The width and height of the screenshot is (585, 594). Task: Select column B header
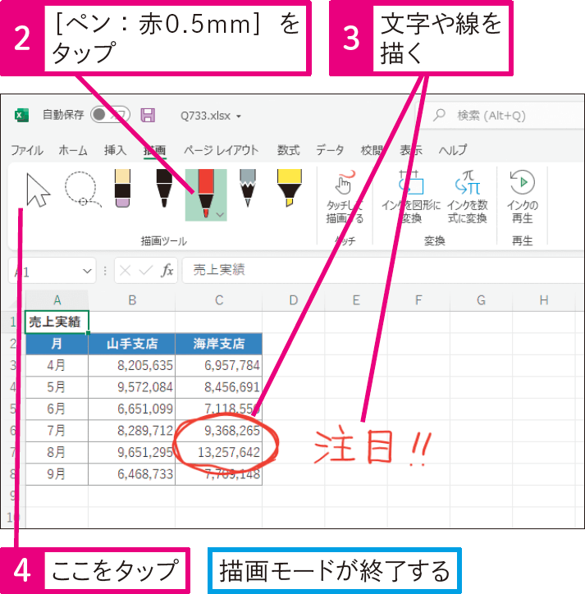pyautogui.click(x=132, y=300)
